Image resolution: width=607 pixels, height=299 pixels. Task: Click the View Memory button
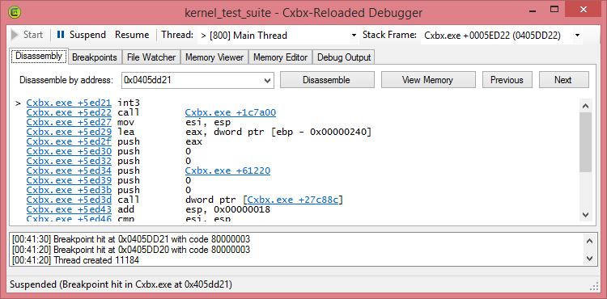point(428,79)
